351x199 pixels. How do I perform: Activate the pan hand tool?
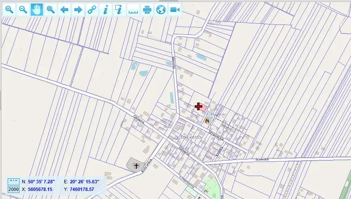pos(37,10)
